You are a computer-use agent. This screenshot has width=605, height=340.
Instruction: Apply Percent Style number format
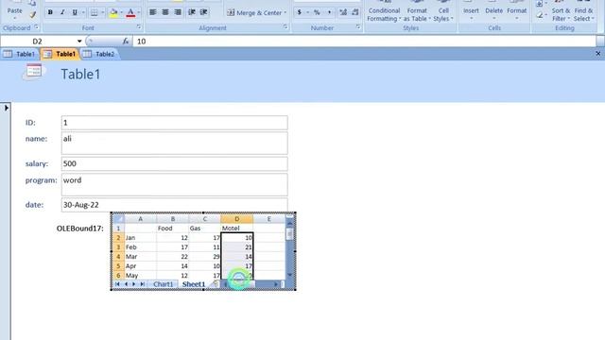(x=317, y=12)
